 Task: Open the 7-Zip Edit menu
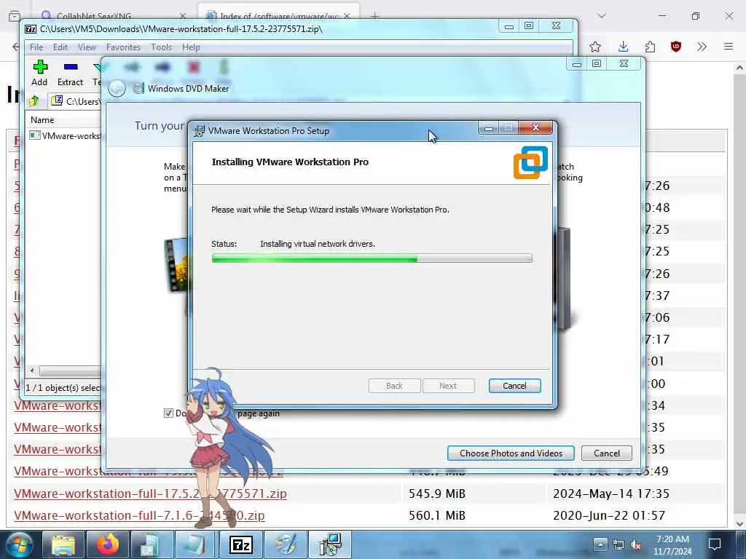[x=60, y=47]
